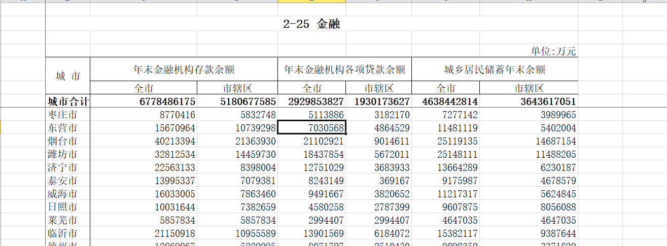Select cell with value 40213394
Viewport: 667px width, 246px height.
(144, 141)
